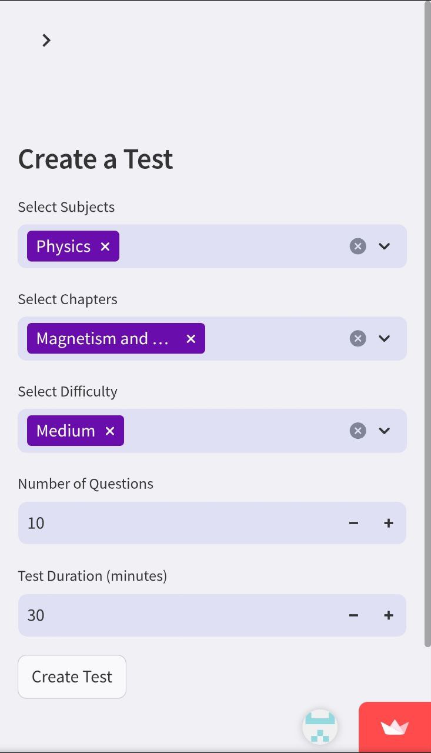Clear all selected subjects
Viewport: 431px width, 753px height.
tap(358, 246)
